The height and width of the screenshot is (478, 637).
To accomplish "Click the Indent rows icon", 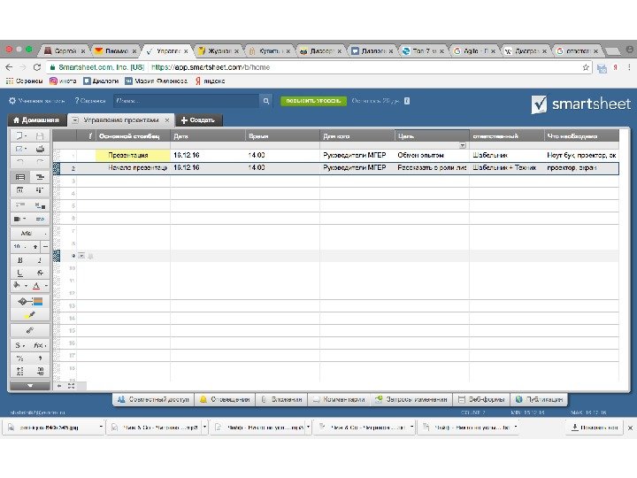I will [x=40, y=205].
